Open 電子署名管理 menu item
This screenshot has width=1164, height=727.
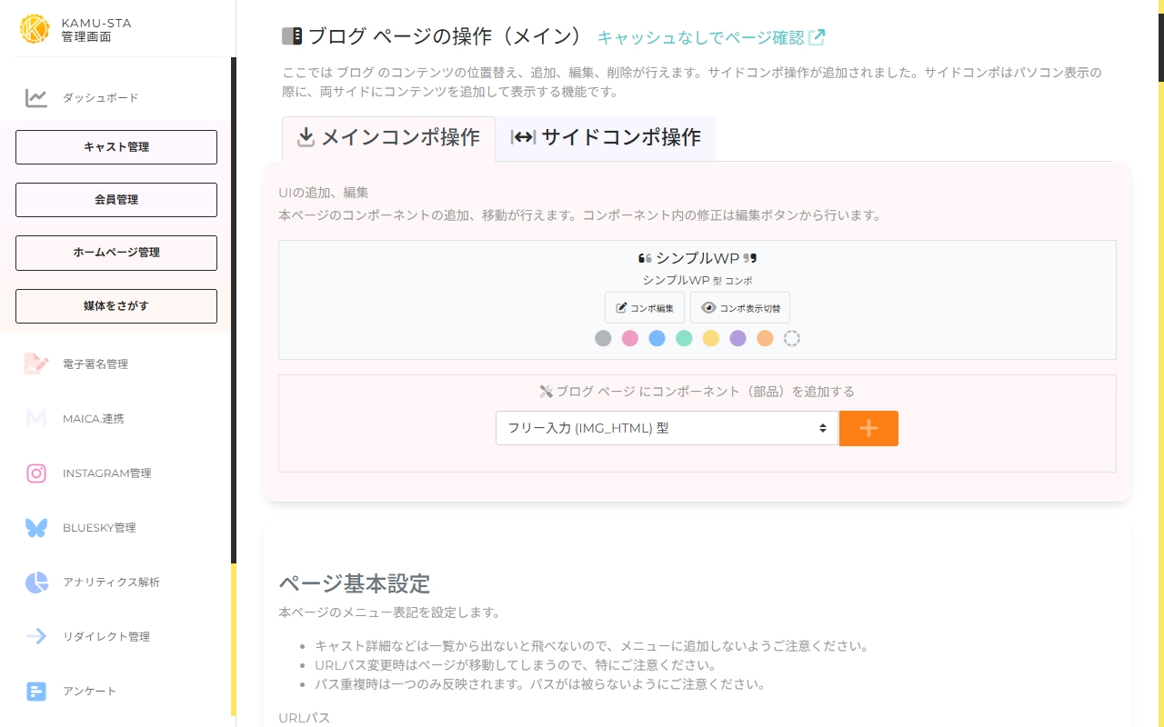(95, 364)
